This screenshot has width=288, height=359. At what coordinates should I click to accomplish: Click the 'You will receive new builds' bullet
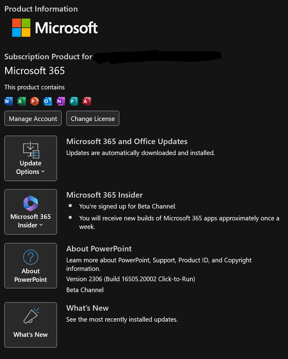(x=179, y=222)
